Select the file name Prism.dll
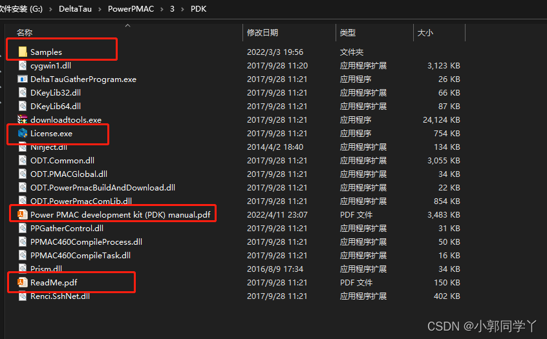The height and width of the screenshot is (339, 547). (46, 269)
